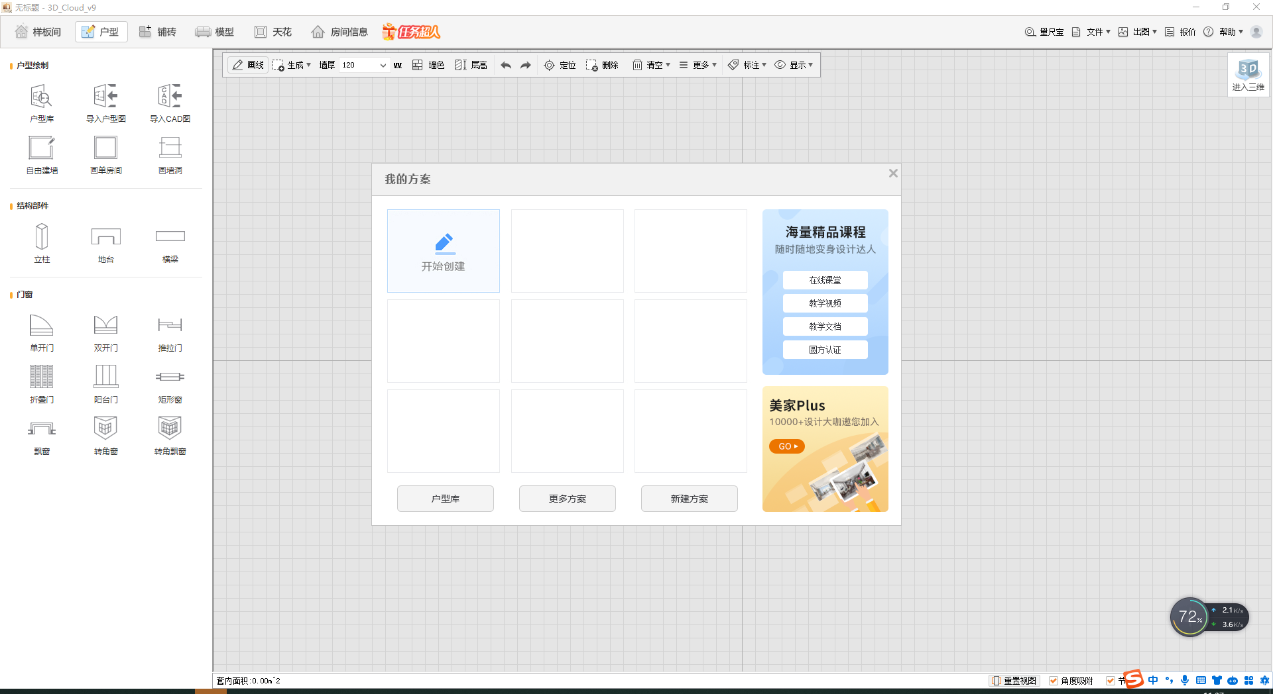Choose the 地台 platform component
1273x694 pixels.
pyautogui.click(x=106, y=244)
